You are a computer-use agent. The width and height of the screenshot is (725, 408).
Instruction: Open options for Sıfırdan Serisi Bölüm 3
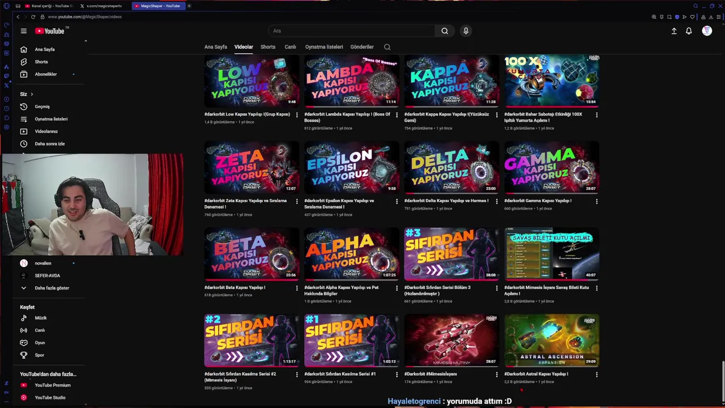pyautogui.click(x=497, y=288)
